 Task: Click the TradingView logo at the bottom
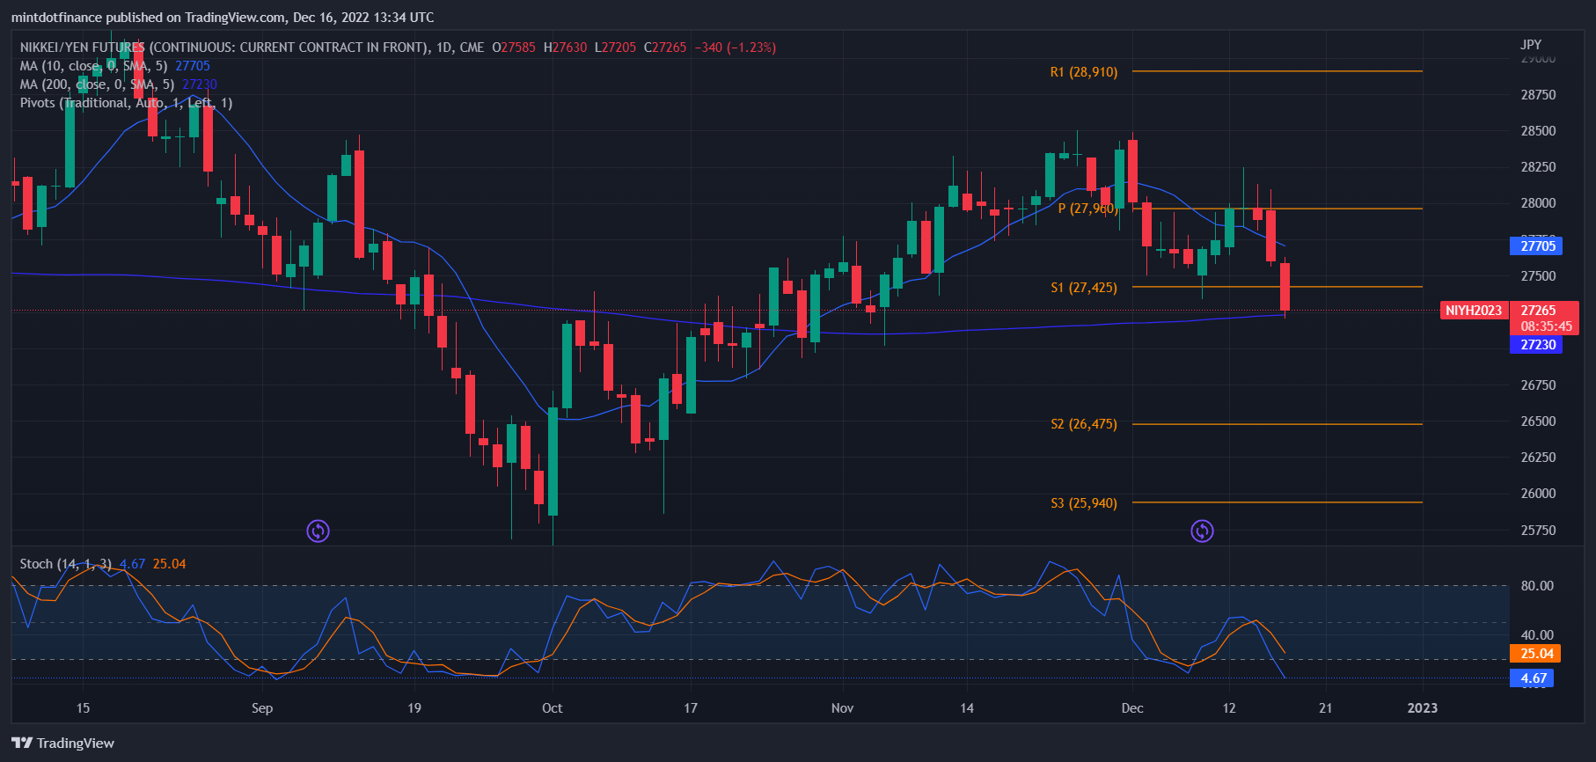(x=62, y=744)
